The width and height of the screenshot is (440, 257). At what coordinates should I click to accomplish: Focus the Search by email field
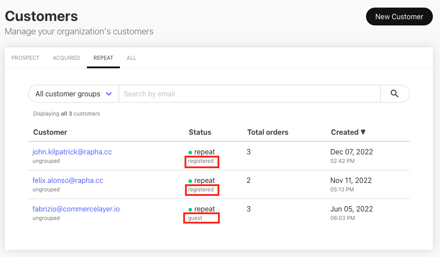tap(249, 94)
